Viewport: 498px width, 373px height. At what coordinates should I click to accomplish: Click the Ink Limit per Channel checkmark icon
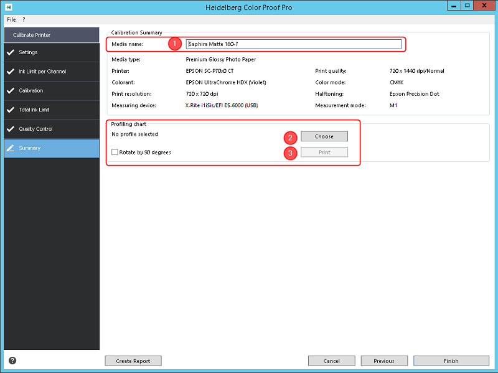11,72
